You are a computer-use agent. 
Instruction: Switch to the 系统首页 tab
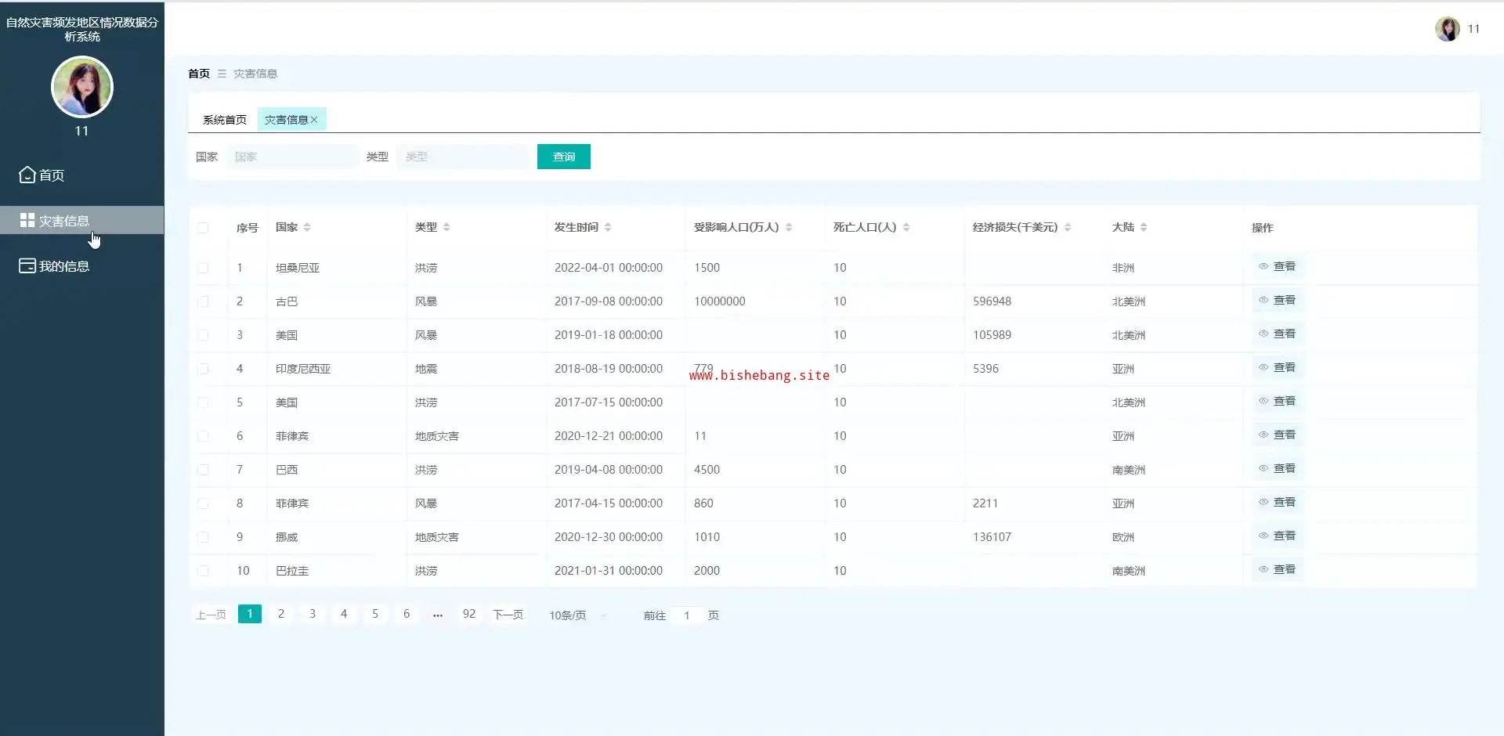[224, 120]
